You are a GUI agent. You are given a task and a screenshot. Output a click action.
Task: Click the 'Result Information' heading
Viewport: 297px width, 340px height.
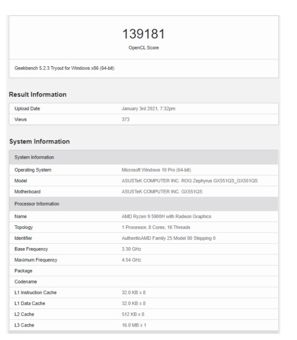38,94
